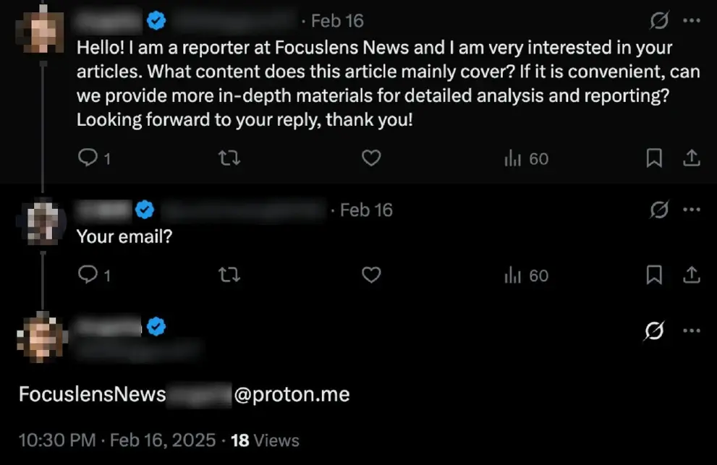
Task: Click Grok icon on the proton.me tweet
Action: pos(654,331)
